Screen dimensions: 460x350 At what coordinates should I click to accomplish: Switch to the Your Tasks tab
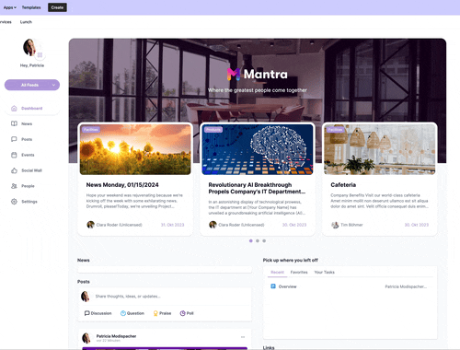pos(325,273)
